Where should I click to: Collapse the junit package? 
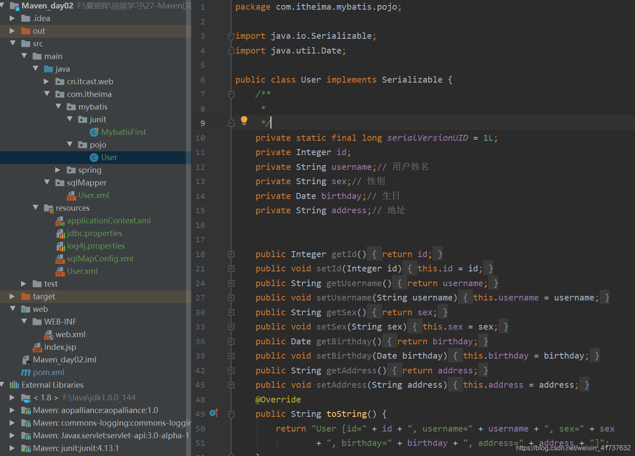coord(70,119)
